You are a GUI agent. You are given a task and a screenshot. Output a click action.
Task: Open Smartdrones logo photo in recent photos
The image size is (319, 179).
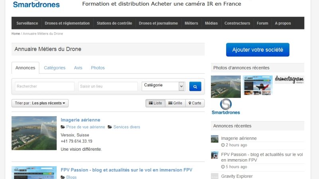226,107
